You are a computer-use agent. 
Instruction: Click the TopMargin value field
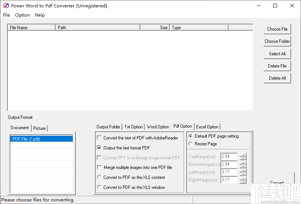coord(229,156)
